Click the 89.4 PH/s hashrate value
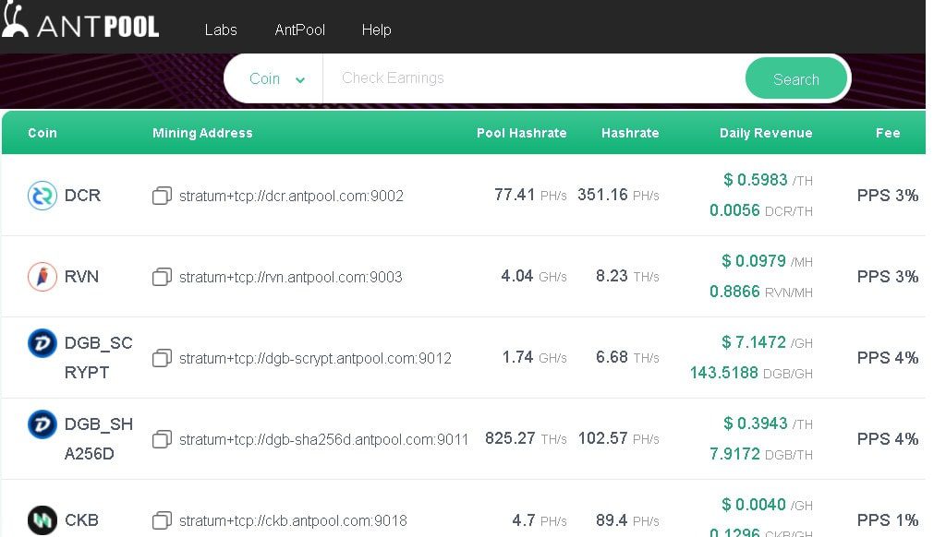The height and width of the screenshot is (537, 946). pos(627,520)
